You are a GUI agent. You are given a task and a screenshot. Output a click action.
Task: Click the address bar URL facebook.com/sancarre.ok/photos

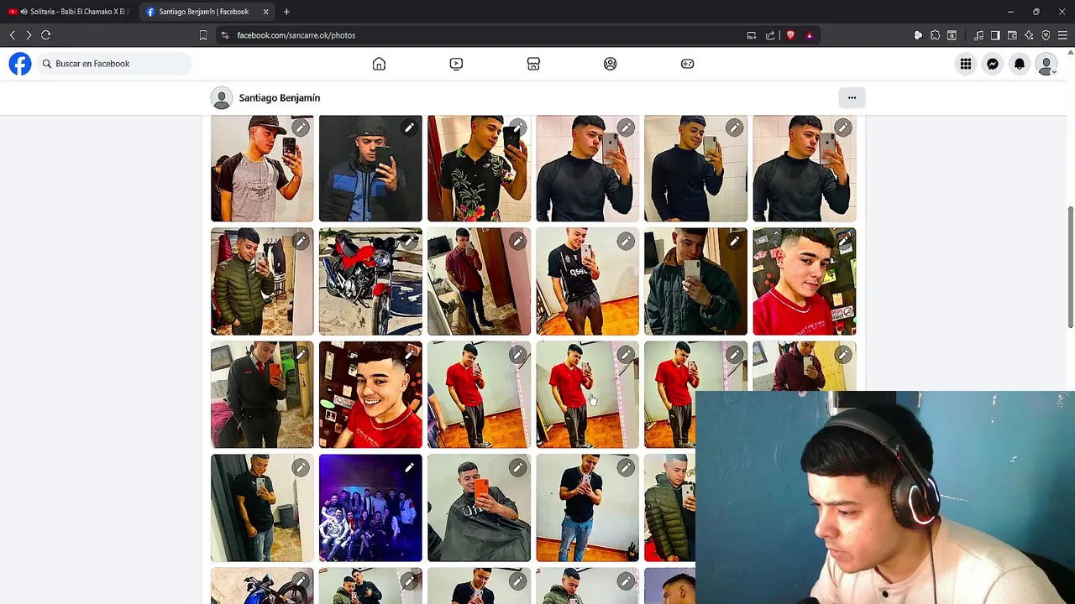296,35
